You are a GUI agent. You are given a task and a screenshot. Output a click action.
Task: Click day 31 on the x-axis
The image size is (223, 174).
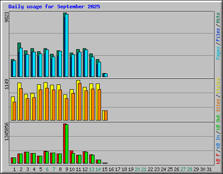[209, 169]
